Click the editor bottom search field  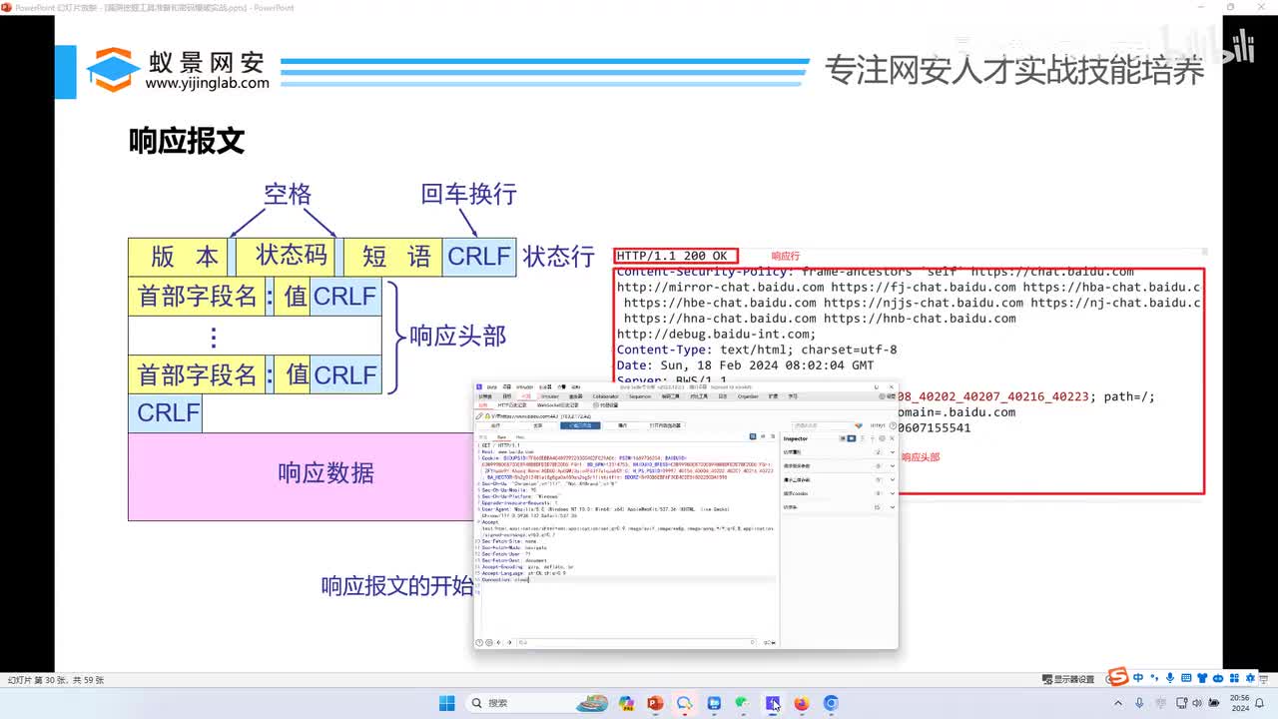[x=637, y=642]
